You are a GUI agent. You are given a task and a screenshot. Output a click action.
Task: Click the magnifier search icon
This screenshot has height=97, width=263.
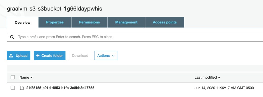click(x=12, y=37)
